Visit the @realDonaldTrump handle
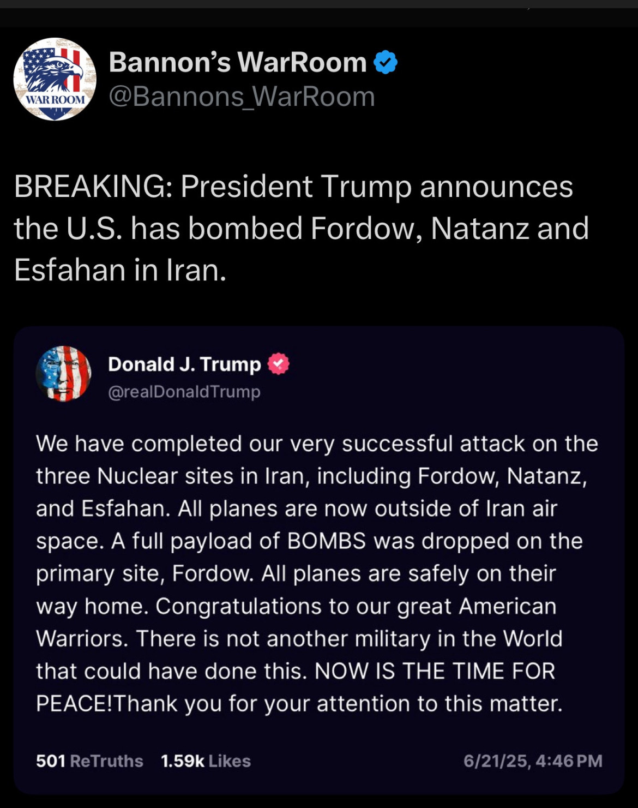 (184, 392)
